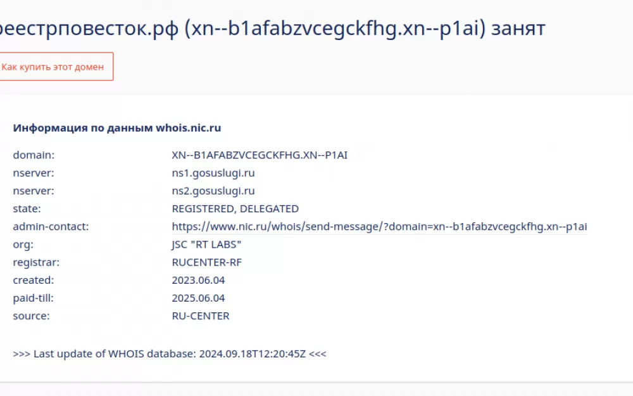Click the JSC "RT LABS" organization value
The image size is (633, 396).
pyautogui.click(x=206, y=245)
